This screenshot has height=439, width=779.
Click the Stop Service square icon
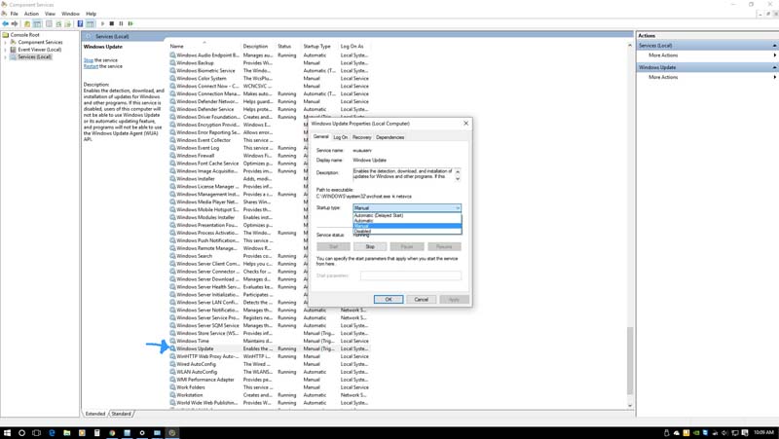coord(112,23)
